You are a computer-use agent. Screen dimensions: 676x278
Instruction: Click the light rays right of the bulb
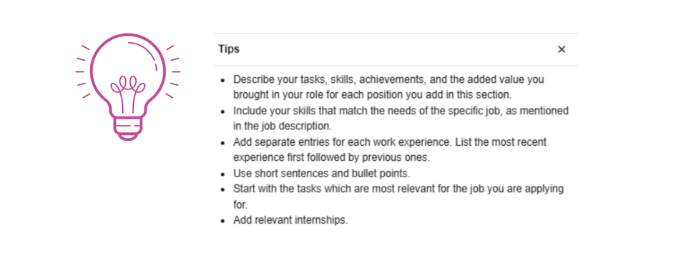[x=172, y=72]
